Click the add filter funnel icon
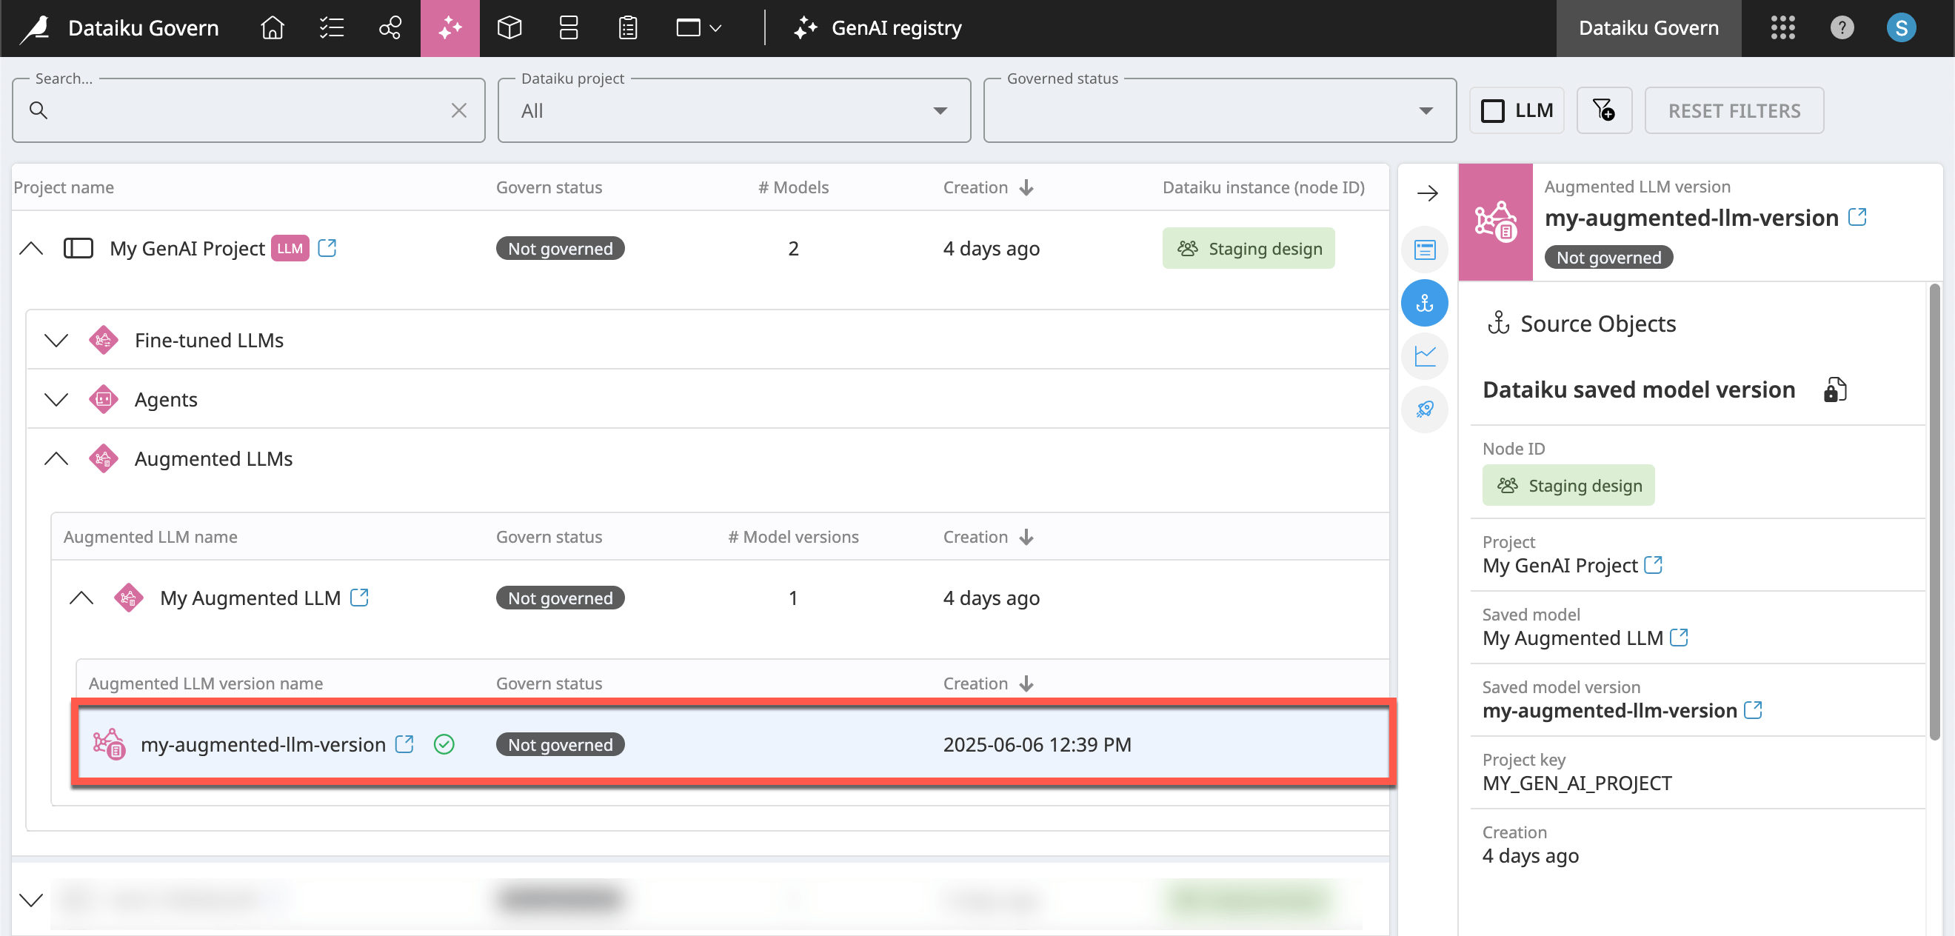 [1603, 111]
